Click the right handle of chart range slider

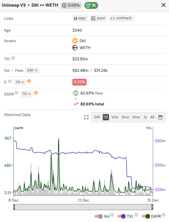point(152,207)
